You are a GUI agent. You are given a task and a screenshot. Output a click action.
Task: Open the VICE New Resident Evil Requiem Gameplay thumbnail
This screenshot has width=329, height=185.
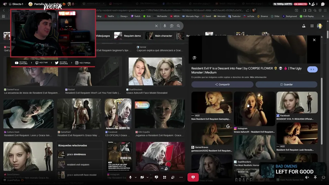click(212, 103)
